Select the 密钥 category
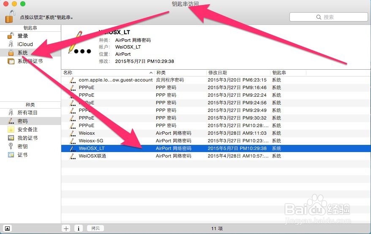Viewport: 371px width, 234px height. (x=30, y=147)
